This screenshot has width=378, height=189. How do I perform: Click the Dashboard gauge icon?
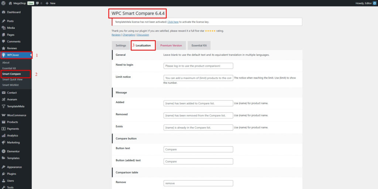[x=4, y=12]
